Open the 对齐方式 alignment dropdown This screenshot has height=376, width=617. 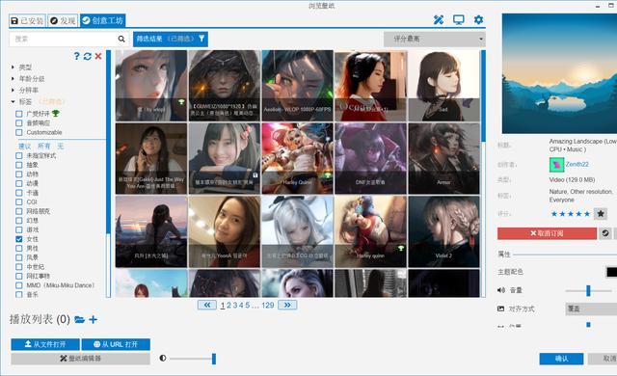591,309
